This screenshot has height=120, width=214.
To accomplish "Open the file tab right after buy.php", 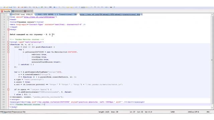I will tap(17, 11).
